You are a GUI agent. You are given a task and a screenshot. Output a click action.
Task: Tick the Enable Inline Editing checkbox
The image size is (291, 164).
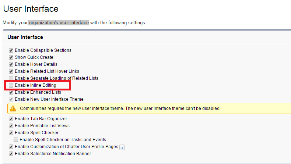(x=11, y=85)
